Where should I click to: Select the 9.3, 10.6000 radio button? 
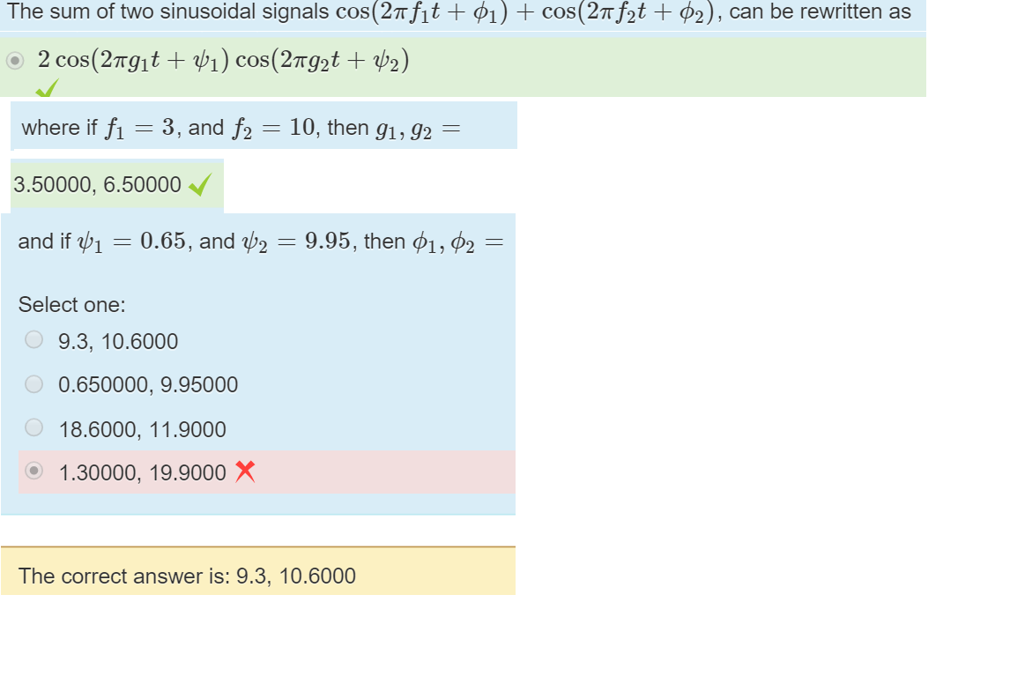33,339
